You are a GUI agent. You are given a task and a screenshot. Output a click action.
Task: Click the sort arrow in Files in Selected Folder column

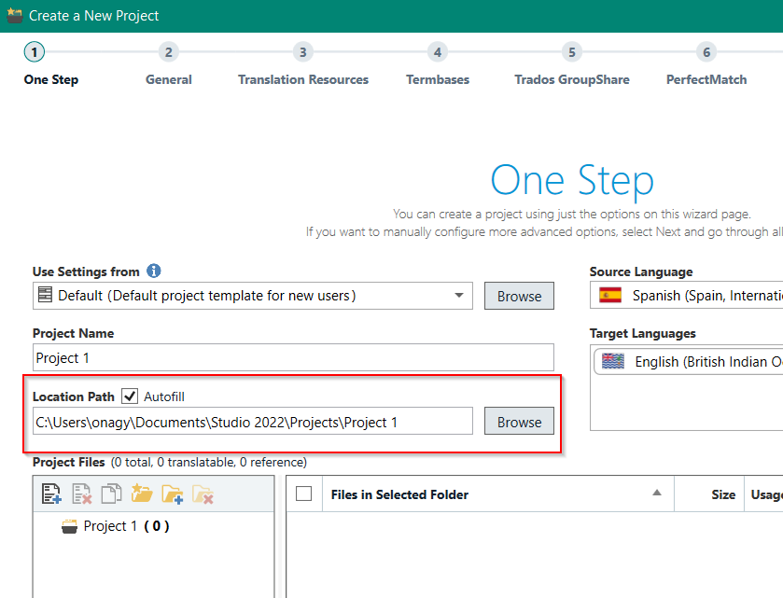(x=657, y=493)
